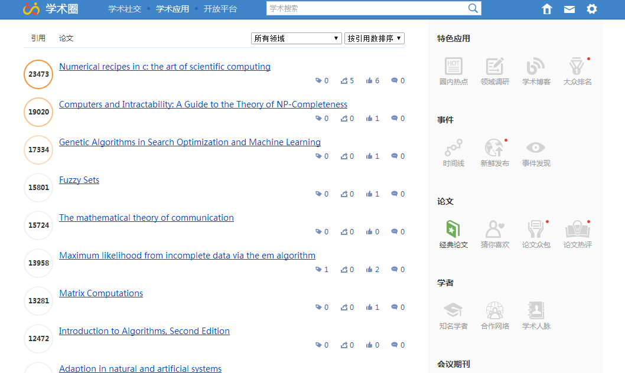This screenshot has height=373, width=625.
Task: Open Genetic Algorithms in Search paper link
Action: pyautogui.click(x=190, y=142)
